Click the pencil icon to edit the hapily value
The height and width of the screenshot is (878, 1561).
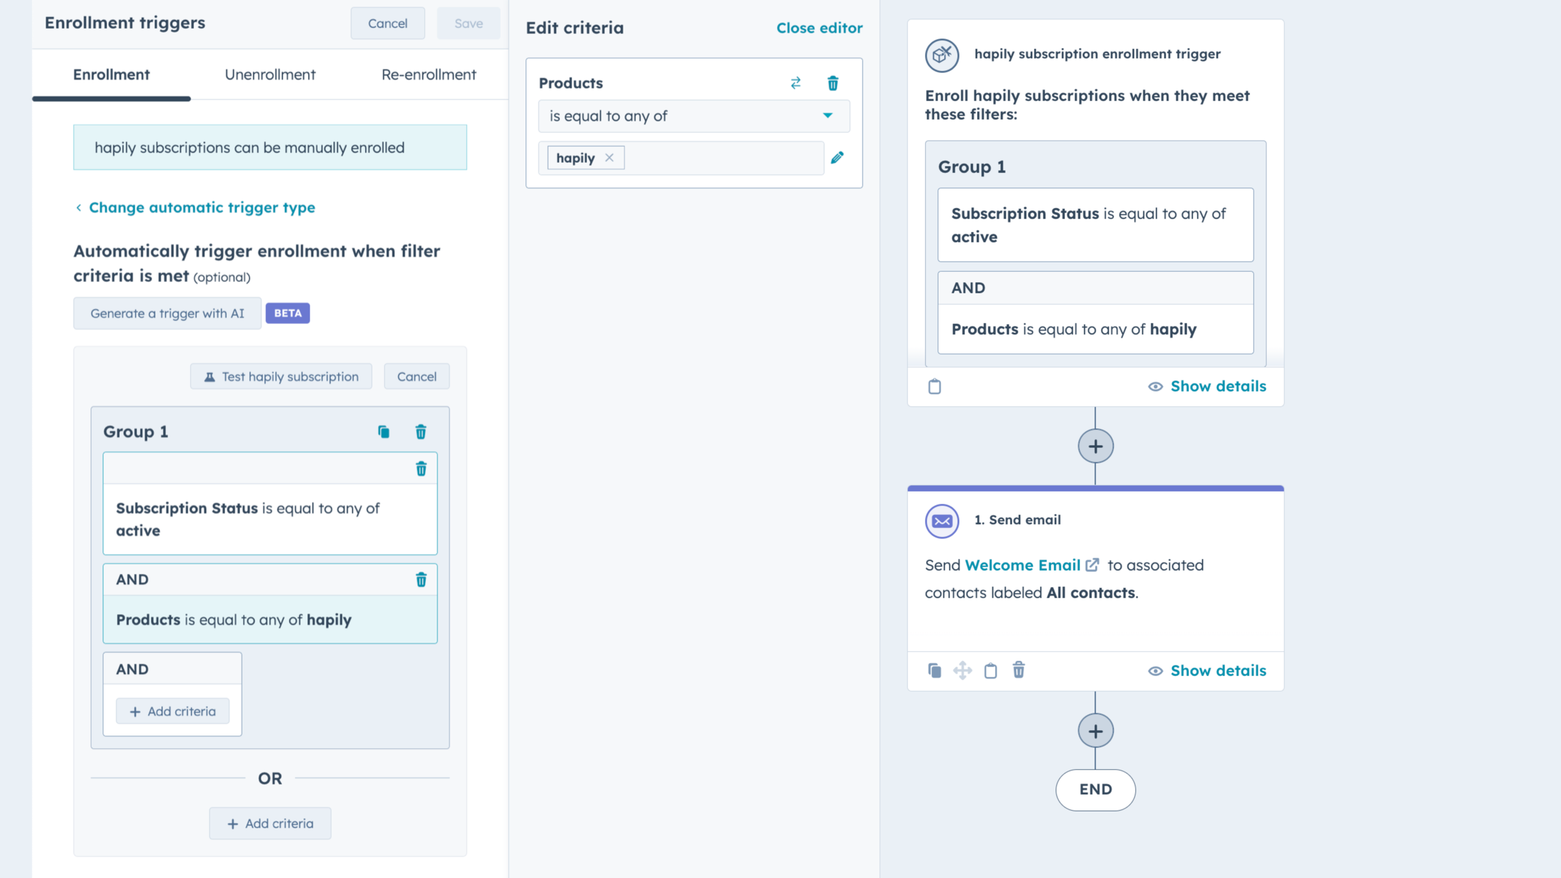click(837, 158)
